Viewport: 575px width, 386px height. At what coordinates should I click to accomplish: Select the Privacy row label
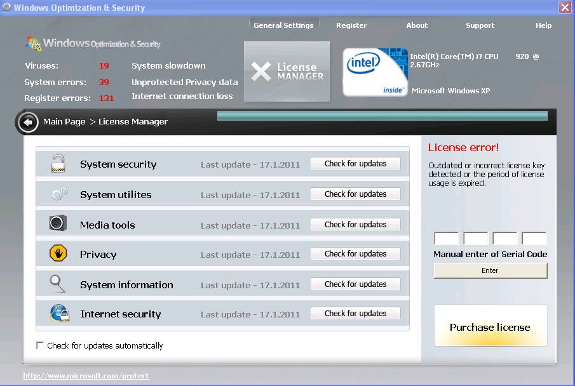(x=98, y=255)
